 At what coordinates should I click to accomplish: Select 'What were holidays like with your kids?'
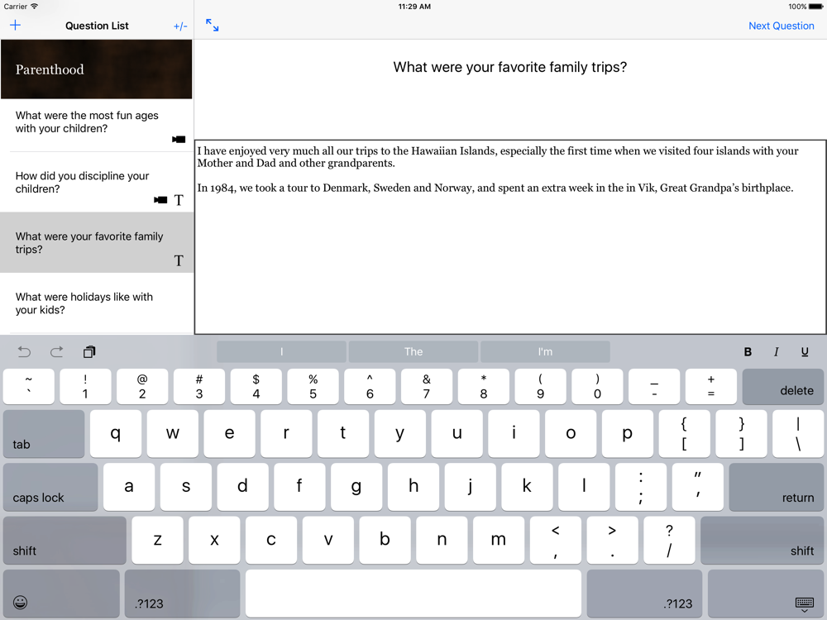click(x=97, y=303)
